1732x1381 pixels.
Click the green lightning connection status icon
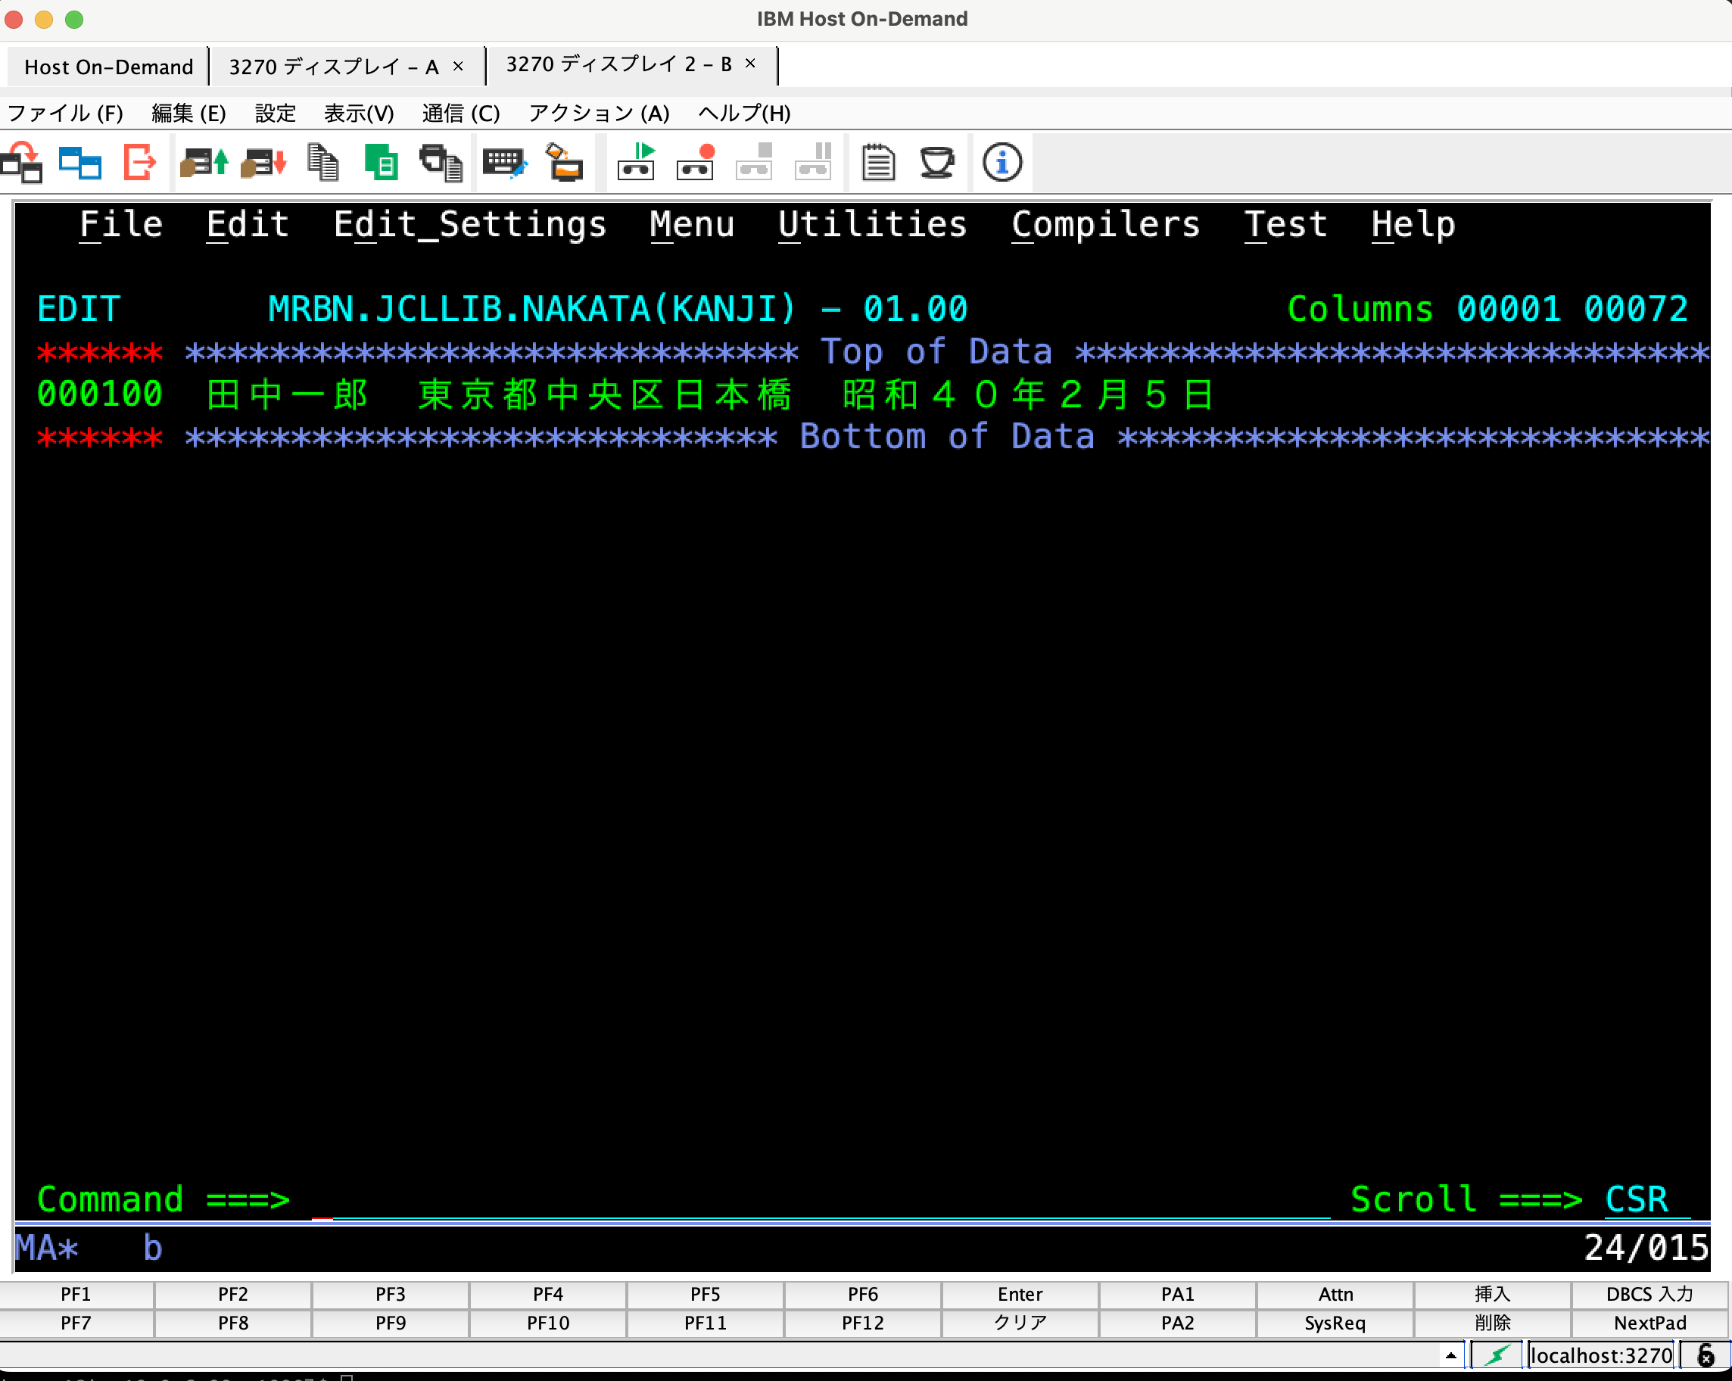[1497, 1356]
